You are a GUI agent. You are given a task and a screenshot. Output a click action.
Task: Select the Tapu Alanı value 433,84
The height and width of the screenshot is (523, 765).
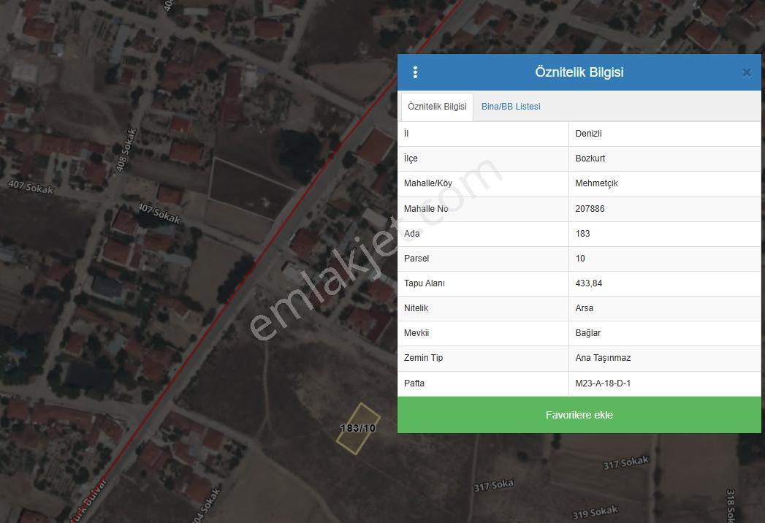coord(588,283)
